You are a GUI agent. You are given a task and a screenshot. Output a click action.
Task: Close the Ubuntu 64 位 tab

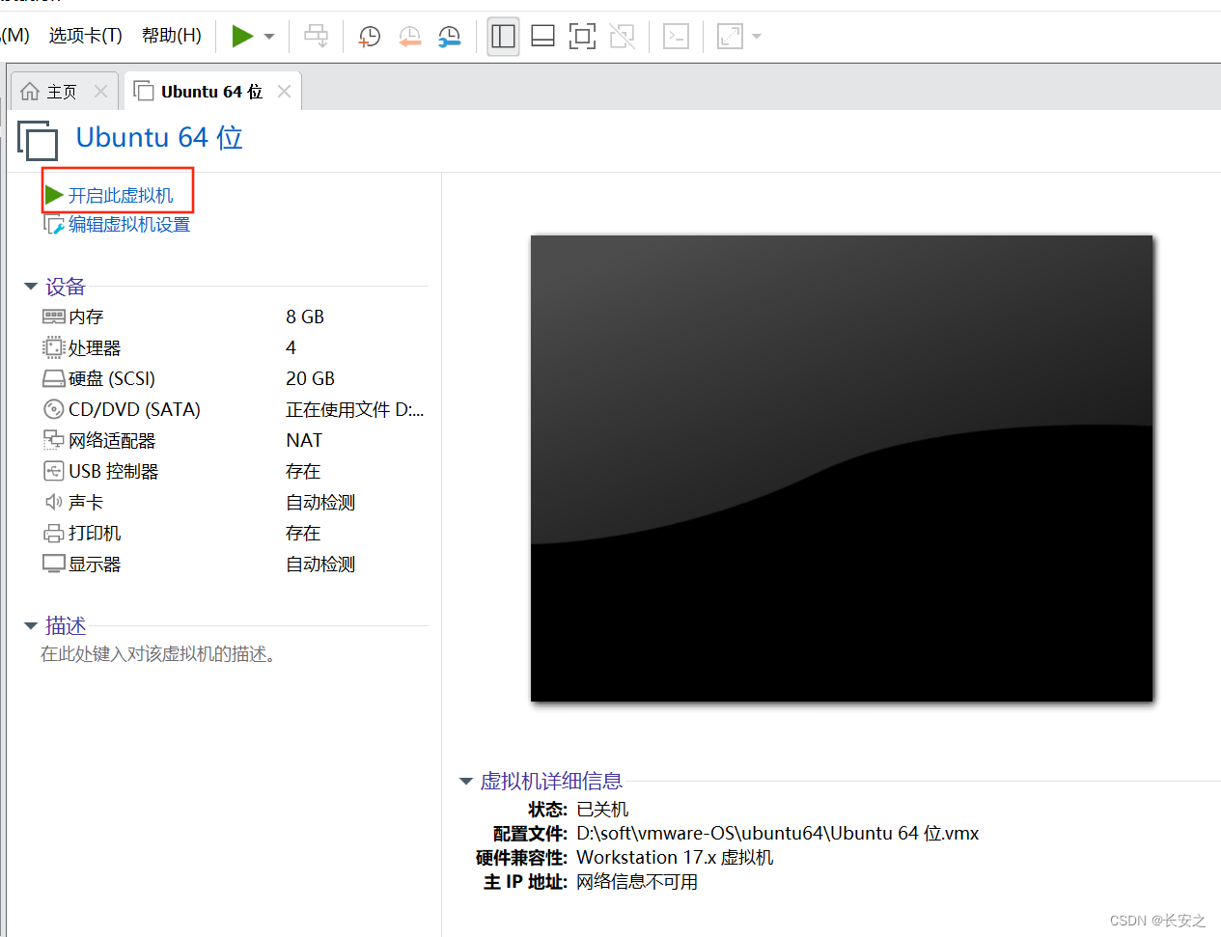[x=284, y=92]
